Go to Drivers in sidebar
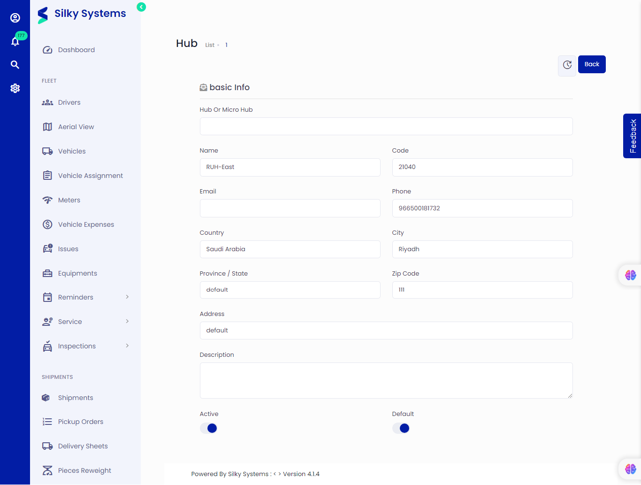This screenshot has height=485, width=641. click(x=69, y=102)
